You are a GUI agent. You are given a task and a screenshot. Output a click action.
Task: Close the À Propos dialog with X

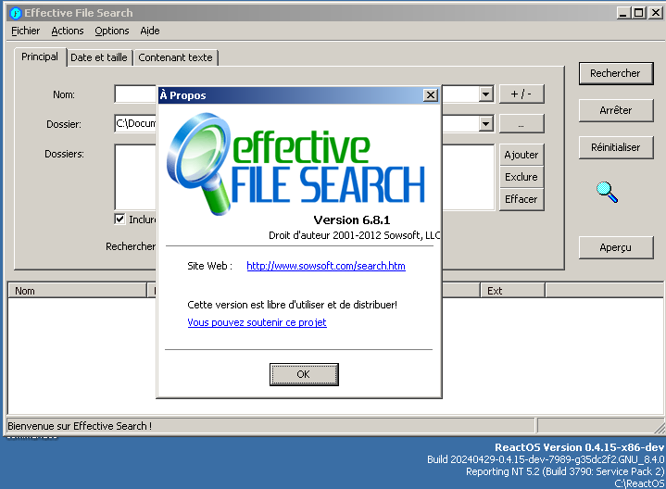431,95
